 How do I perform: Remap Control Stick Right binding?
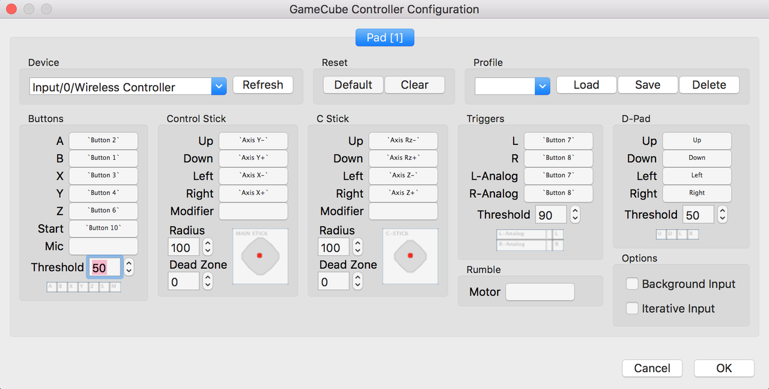(x=253, y=194)
